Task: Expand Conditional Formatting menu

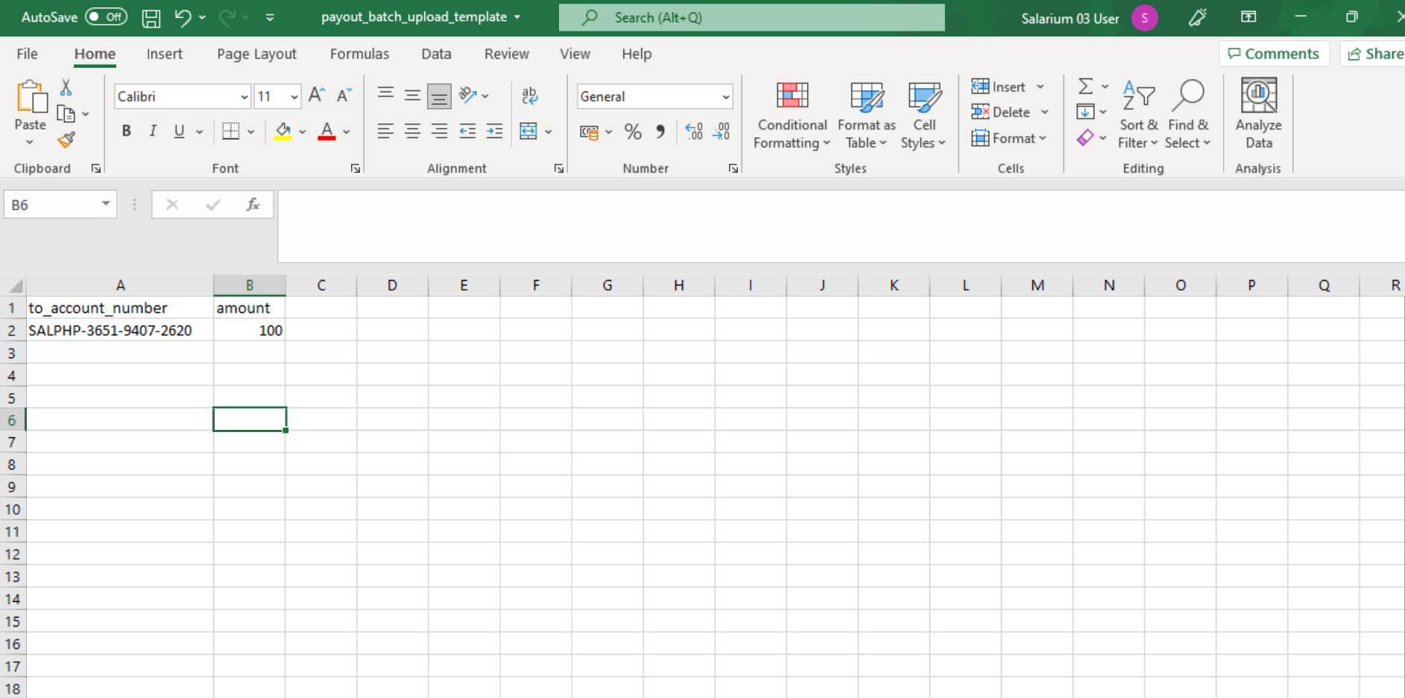Action: tap(792, 115)
